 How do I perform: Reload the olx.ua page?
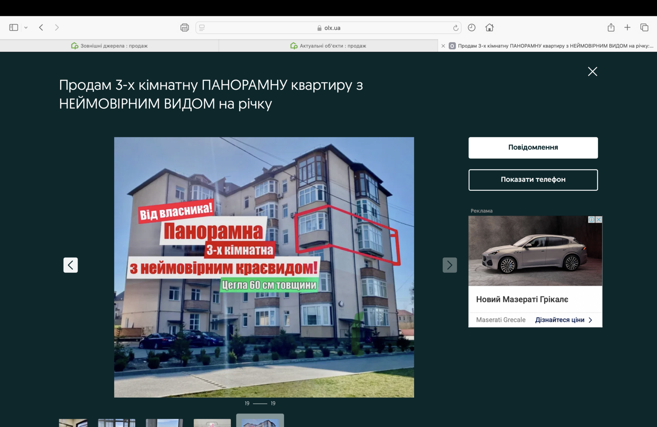tap(455, 28)
